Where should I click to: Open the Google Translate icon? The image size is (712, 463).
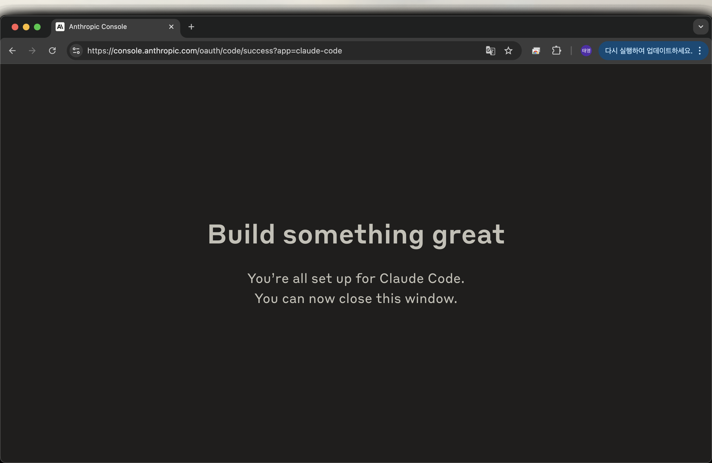tap(490, 51)
